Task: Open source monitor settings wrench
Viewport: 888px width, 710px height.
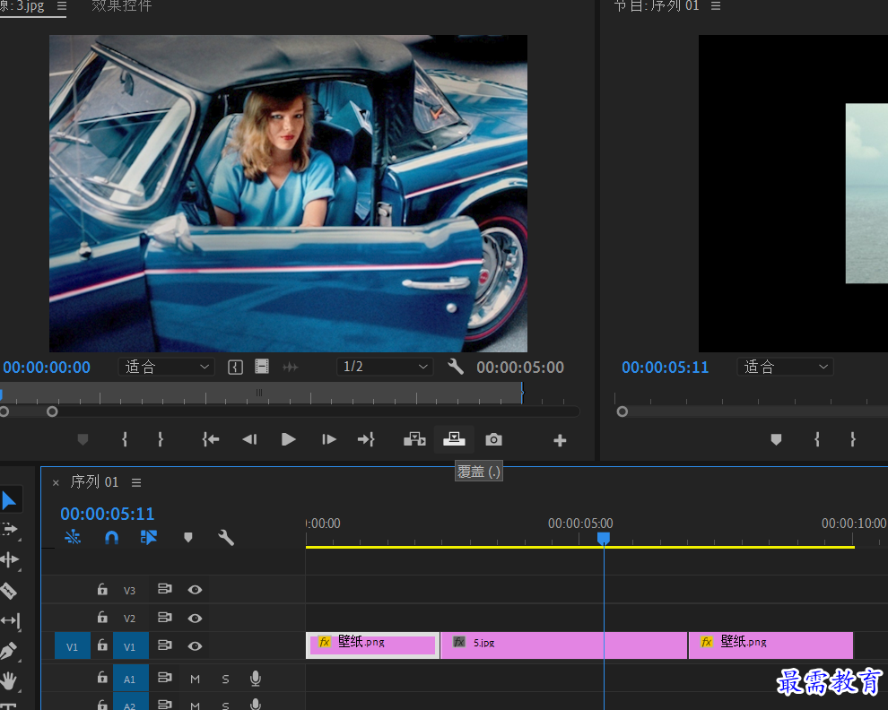Action: [x=456, y=367]
